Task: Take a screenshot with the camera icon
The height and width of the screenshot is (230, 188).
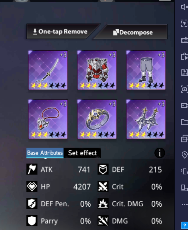Action: [184, 89]
